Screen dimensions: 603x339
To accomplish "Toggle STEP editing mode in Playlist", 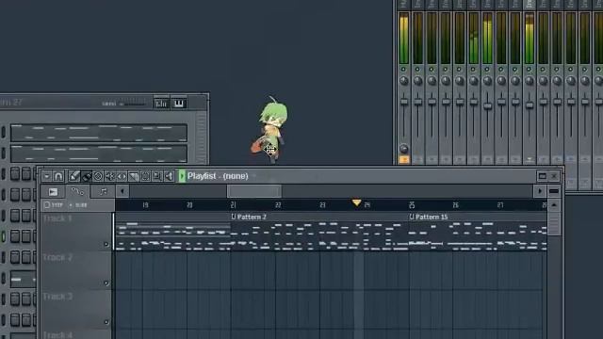I will coord(54,205).
